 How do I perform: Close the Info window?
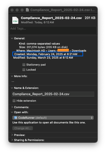pos(12,10)
